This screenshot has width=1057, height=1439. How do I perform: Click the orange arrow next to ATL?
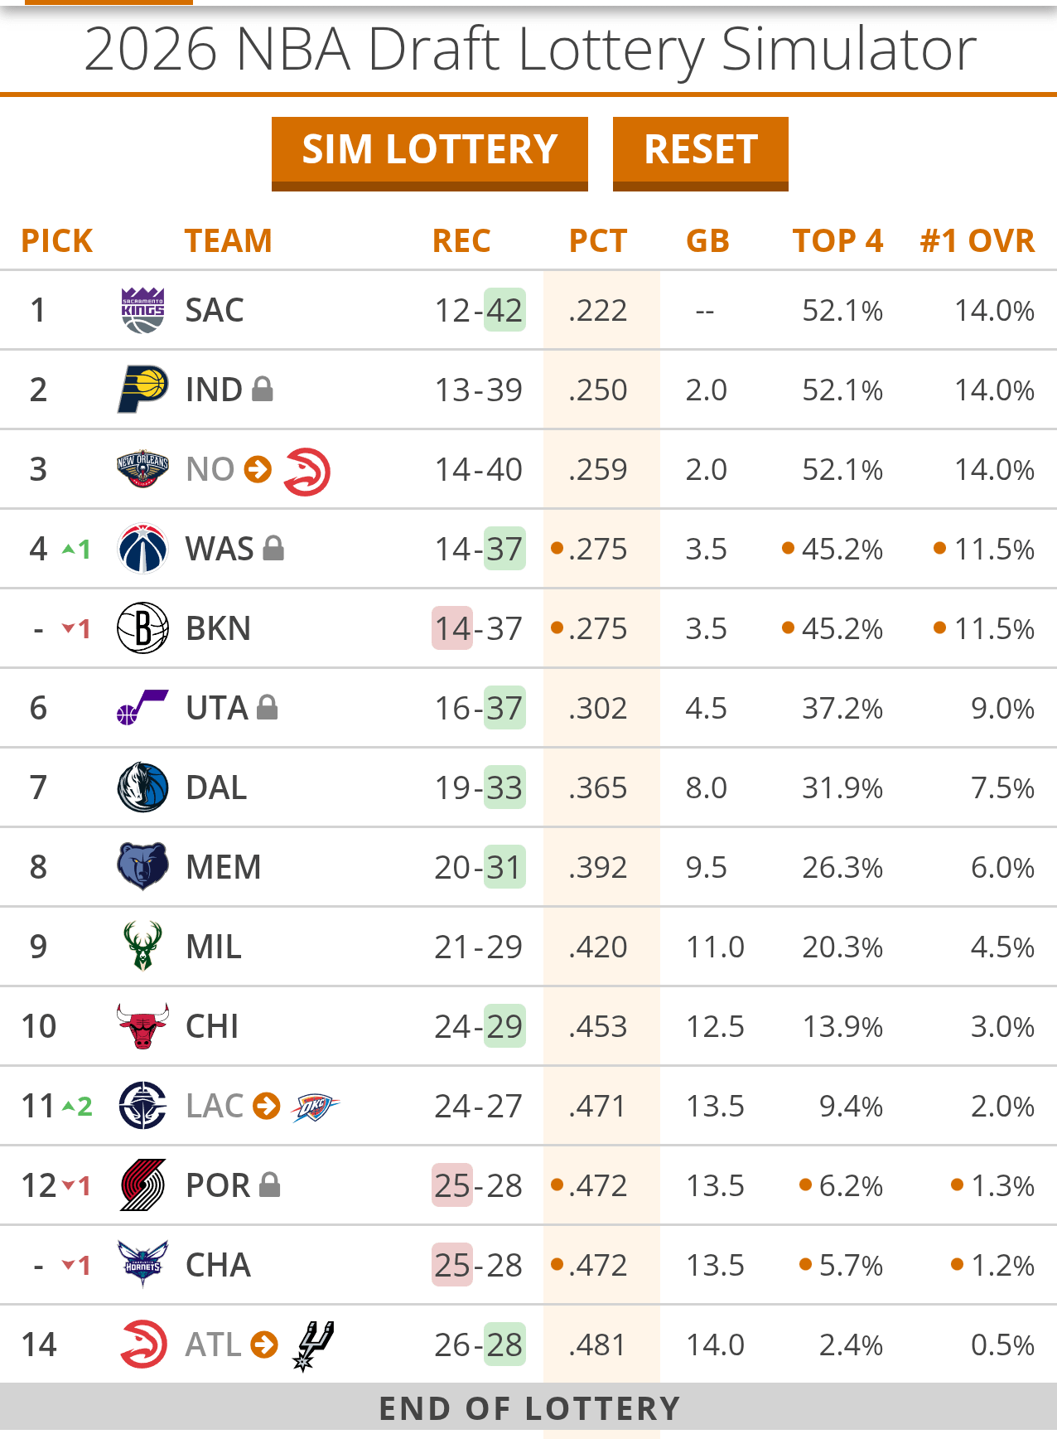pyautogui.click(x=264, y=1345)
